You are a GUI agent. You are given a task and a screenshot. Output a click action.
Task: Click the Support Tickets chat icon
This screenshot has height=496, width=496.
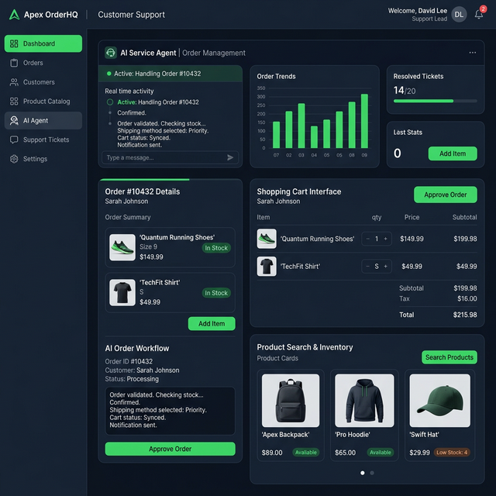tap(14, 139)
